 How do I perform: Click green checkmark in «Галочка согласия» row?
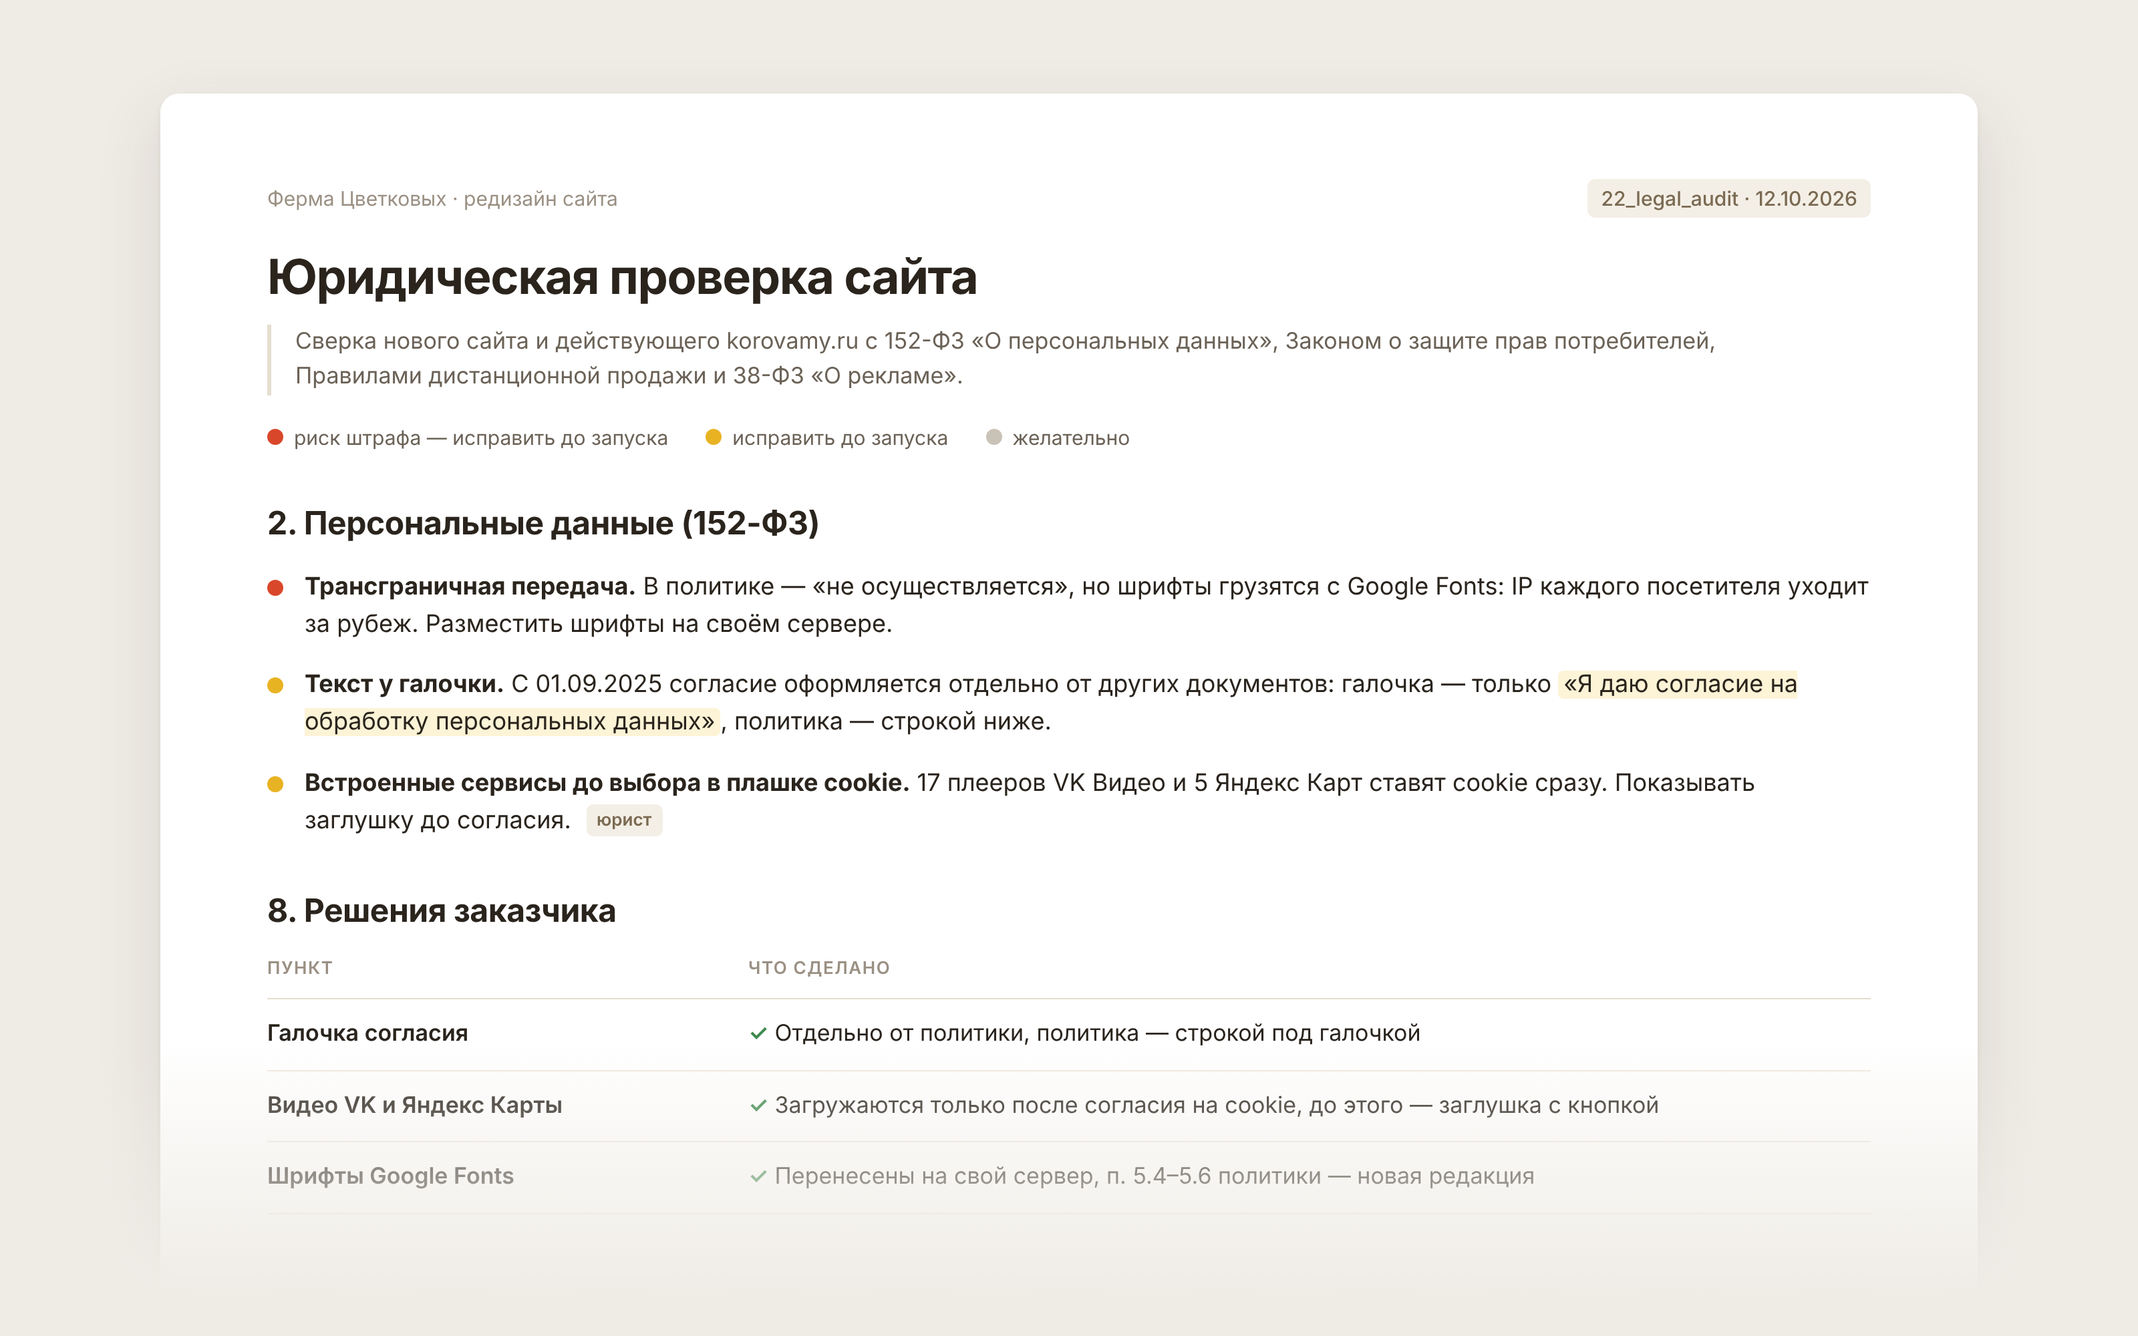[x=758, y=1033]
